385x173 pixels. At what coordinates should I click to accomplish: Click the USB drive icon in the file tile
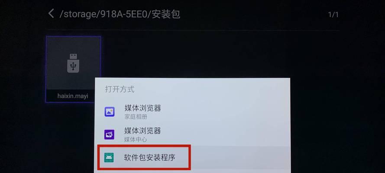[73, 63]
